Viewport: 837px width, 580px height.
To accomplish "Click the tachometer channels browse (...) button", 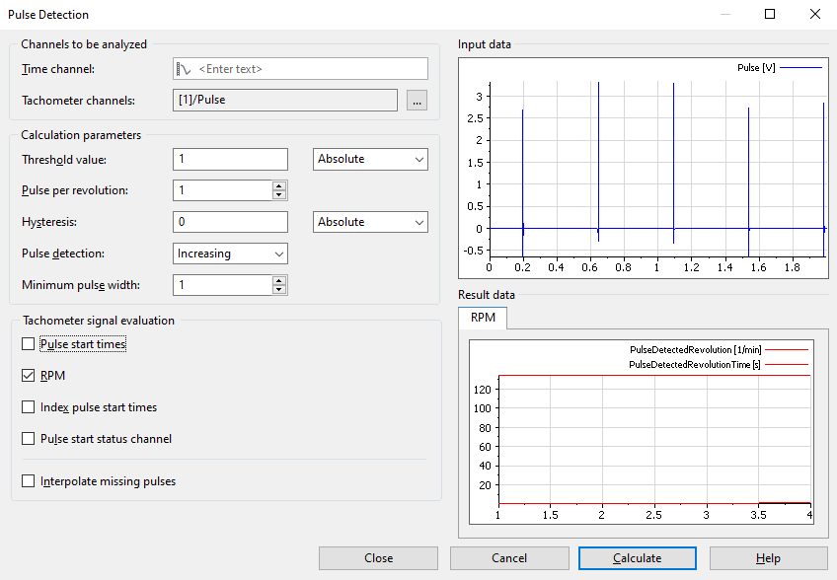I will [x=417, y=100].
